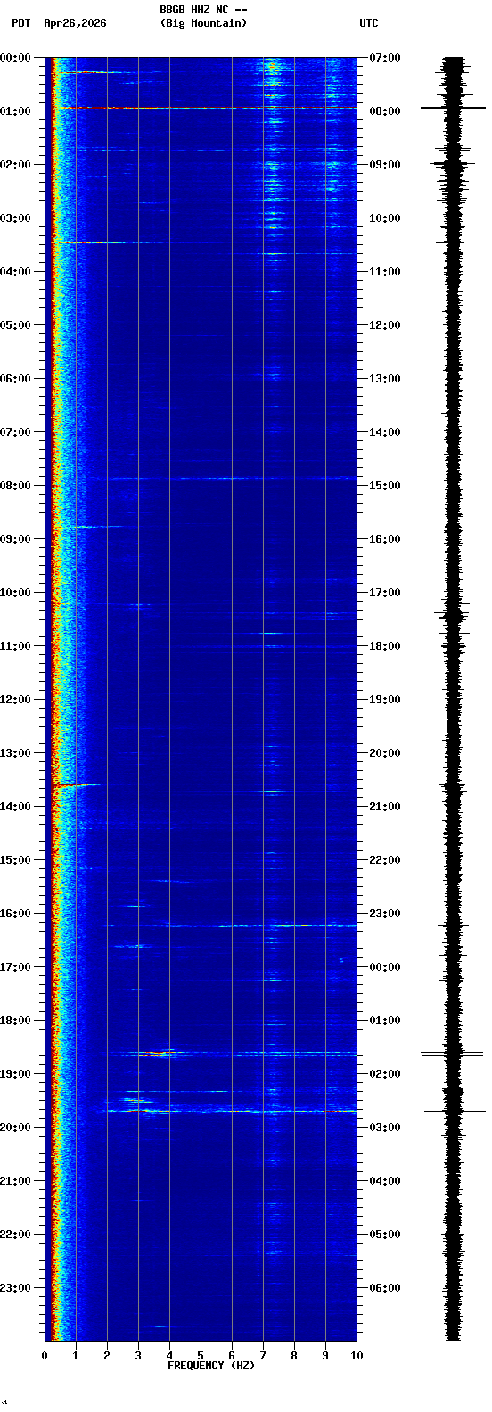Viewport: 492px width, 1412px height.
Task: Click the 17:00 PDT time label
Action: 15,967
